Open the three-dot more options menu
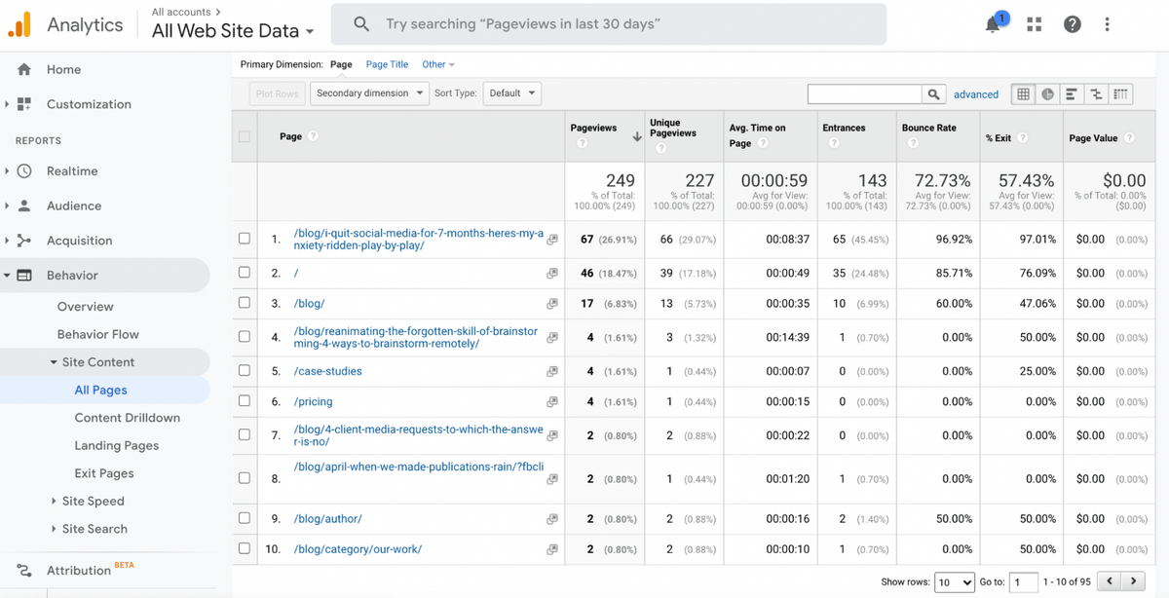This screenshot has width=1169, height=598. [x=1107, y=24]
